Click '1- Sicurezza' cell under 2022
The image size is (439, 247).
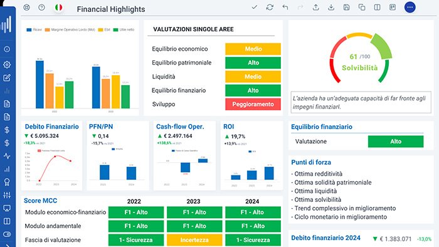[x=136, y=240]
